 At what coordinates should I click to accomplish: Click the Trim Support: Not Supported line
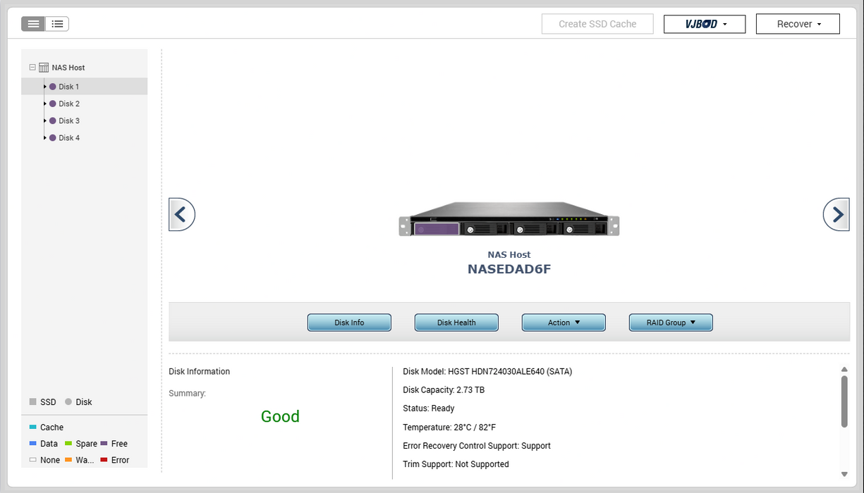[456, 464]
